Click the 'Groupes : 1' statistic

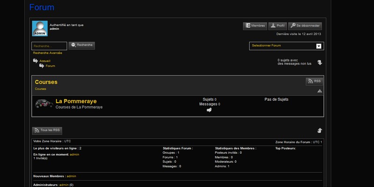171,153
